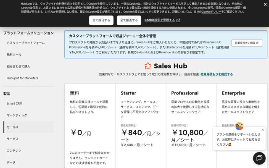Select 無料ツール in the sidebar
Screen dimensions: 269x168
[14, 55]
